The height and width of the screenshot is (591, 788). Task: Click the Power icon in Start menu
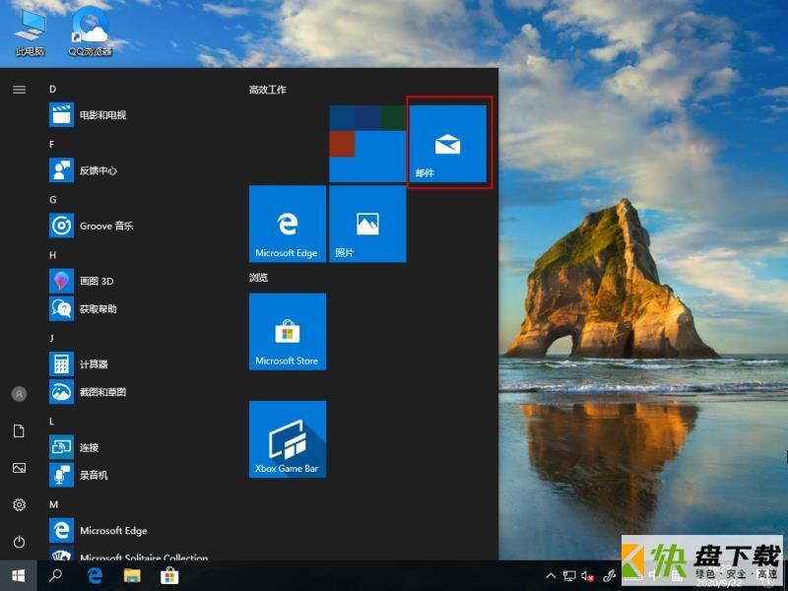click(19, 542)
